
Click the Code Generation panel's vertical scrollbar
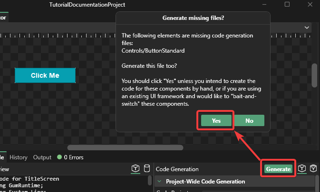[x=317, y=183]
